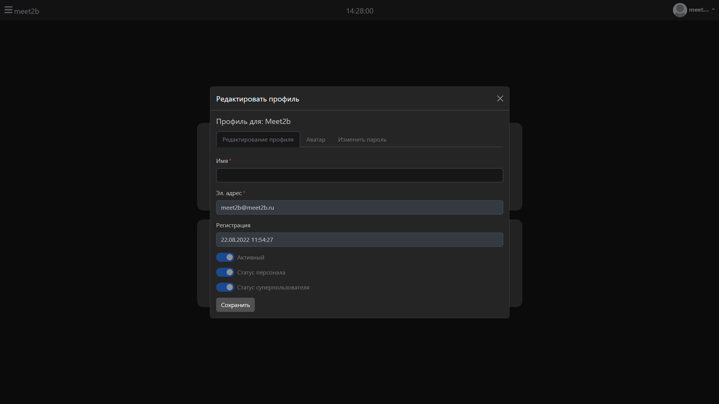The height and width of the screenshot is (404, 719).
Task: Toggle the Статус суперпользователя switch
Action: pos(225,288)
